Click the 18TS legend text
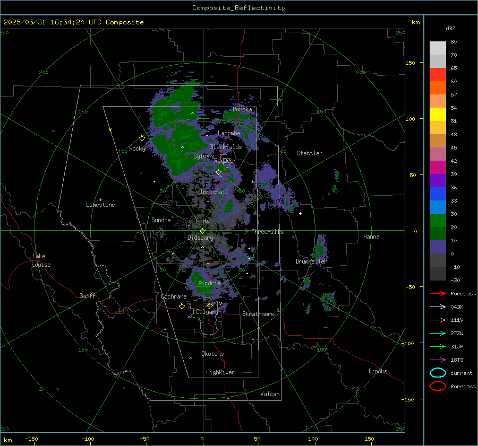Image resolution: width=478 pixels, height=446 pixels. [457, 360]
